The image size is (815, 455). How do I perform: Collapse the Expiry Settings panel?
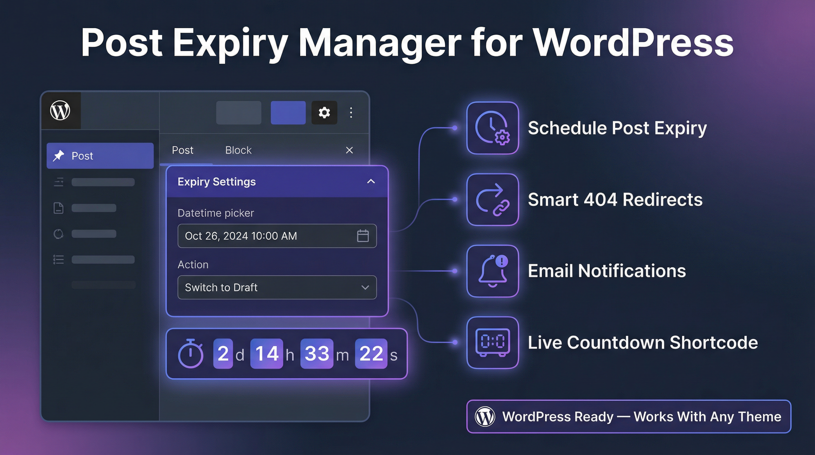[x=370, y=181]
